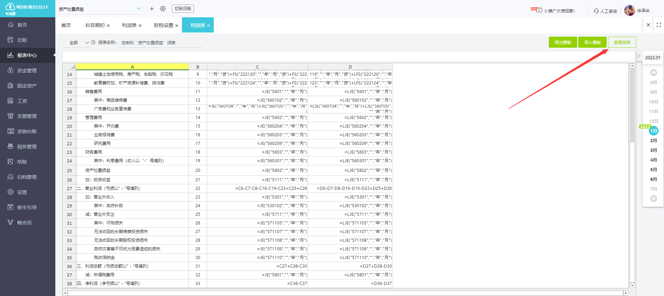Open the 总账 ledger sidebar icon
664x296 pixels.
11,40
